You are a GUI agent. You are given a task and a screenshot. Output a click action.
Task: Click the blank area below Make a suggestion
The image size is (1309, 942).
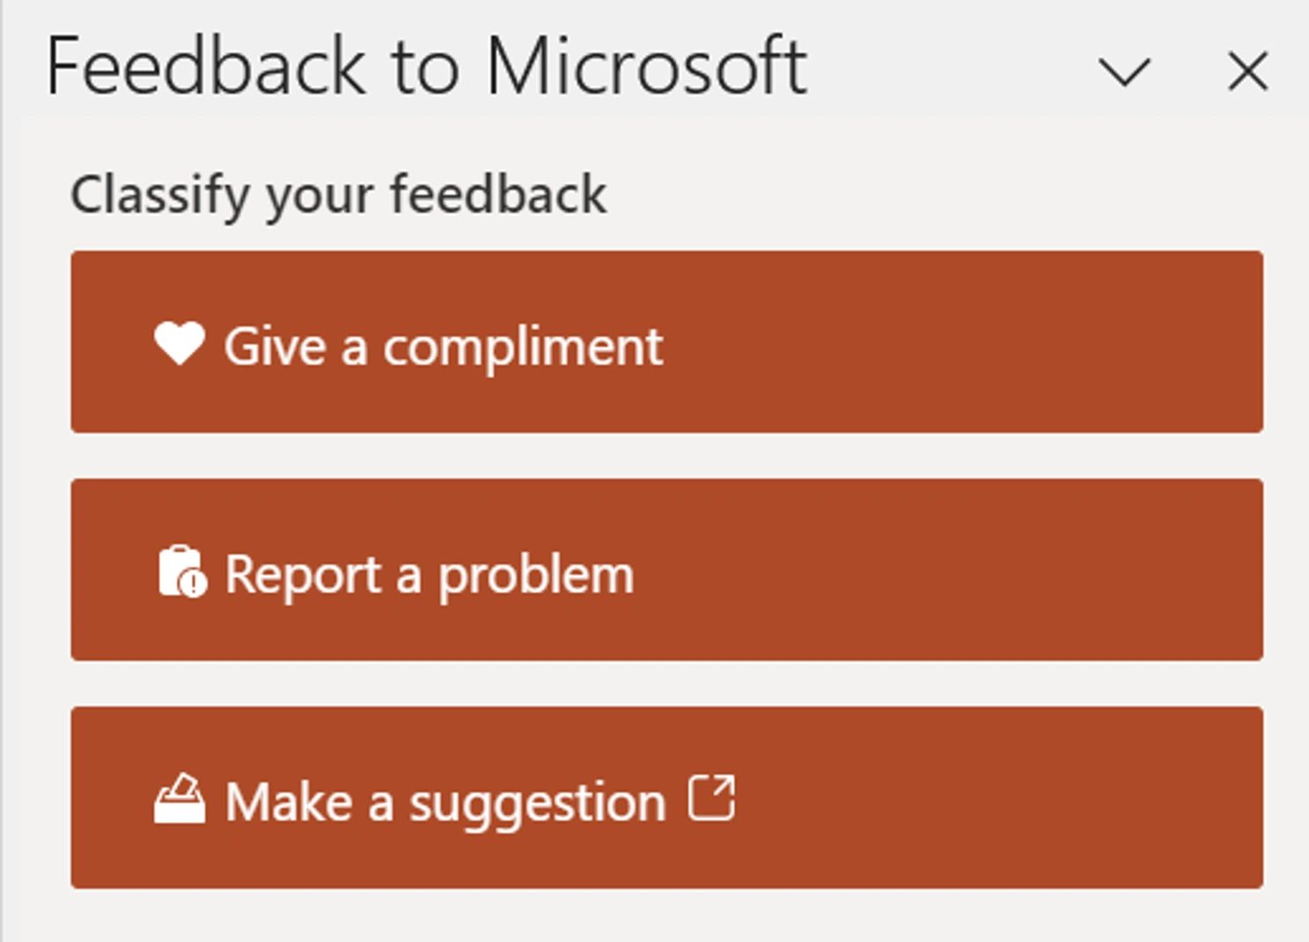666,916
